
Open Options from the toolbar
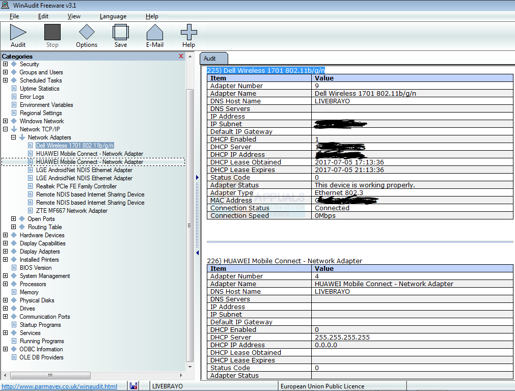(86, 35)
